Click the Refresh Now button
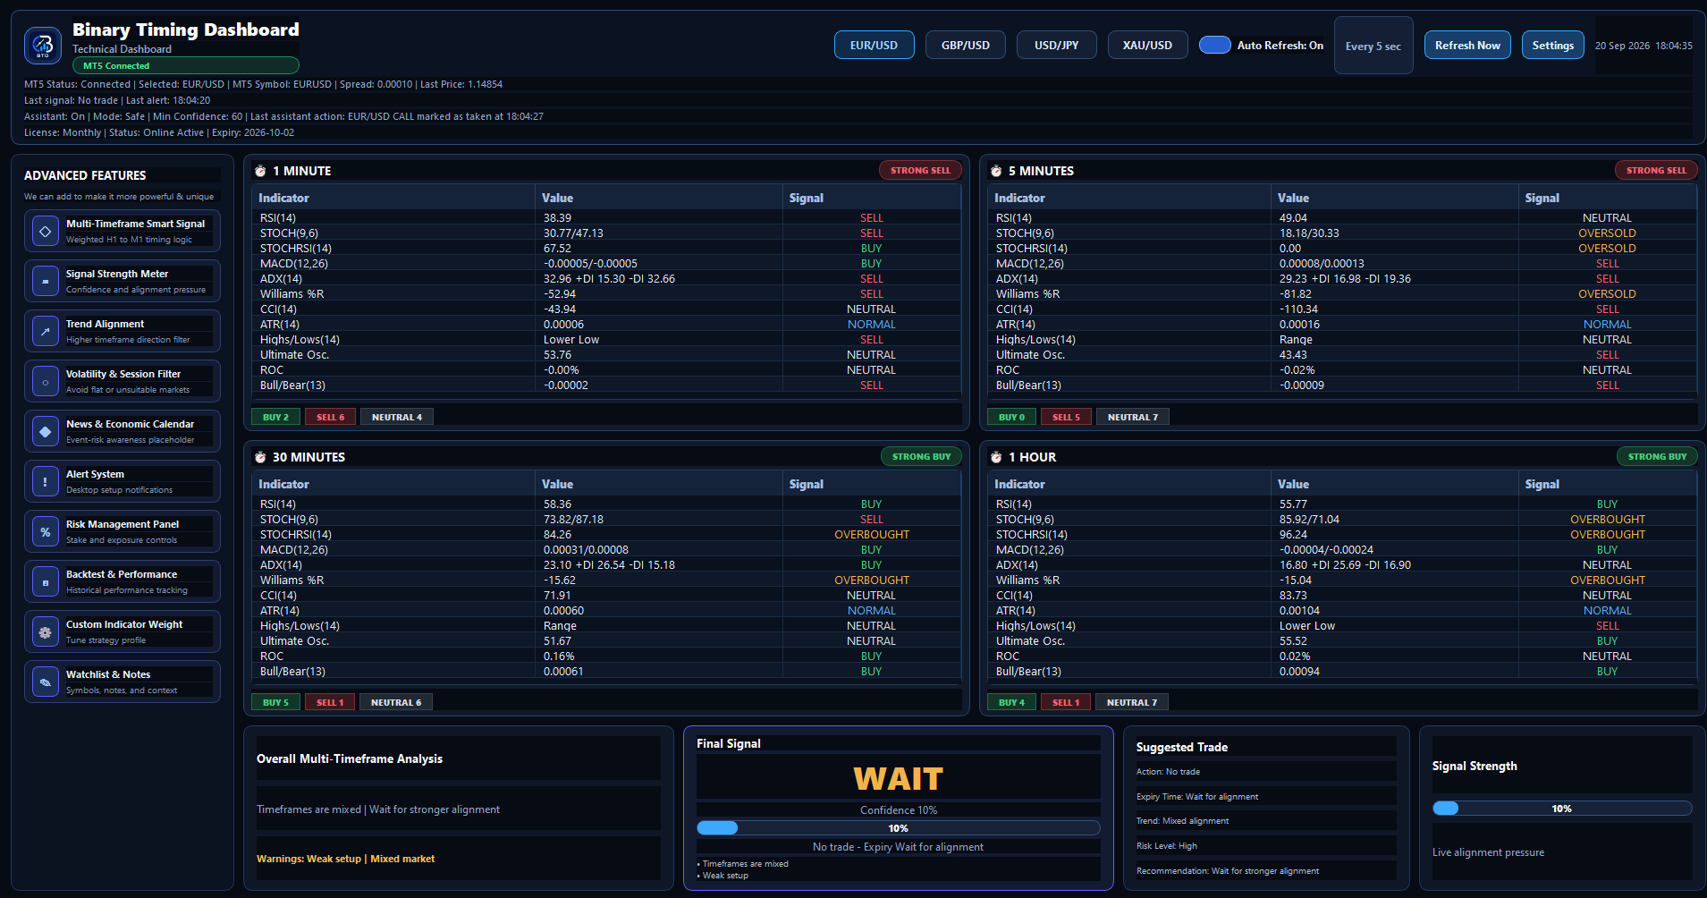The image size is (1707, 898). [x=1468, y=45]
